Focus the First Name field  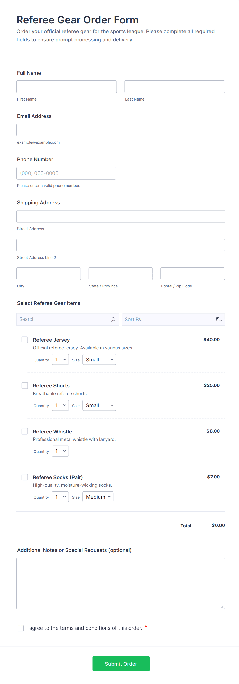pos(66,87)
